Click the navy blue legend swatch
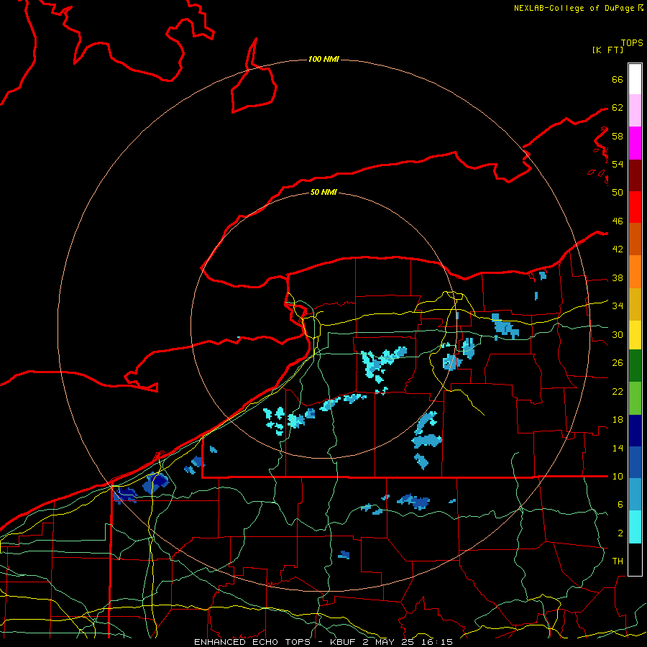 point(635,431)
